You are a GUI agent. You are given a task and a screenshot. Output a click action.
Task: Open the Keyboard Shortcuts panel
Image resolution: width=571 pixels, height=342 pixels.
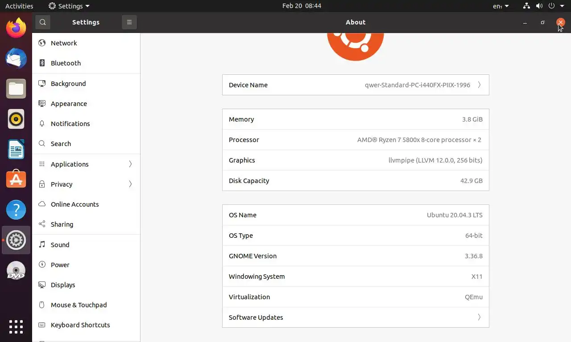coord(86,325)
